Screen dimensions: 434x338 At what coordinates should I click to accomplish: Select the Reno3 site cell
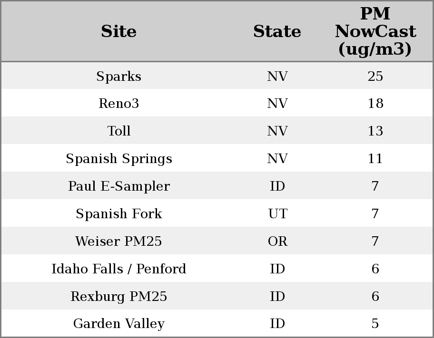(x=118, y=104)
